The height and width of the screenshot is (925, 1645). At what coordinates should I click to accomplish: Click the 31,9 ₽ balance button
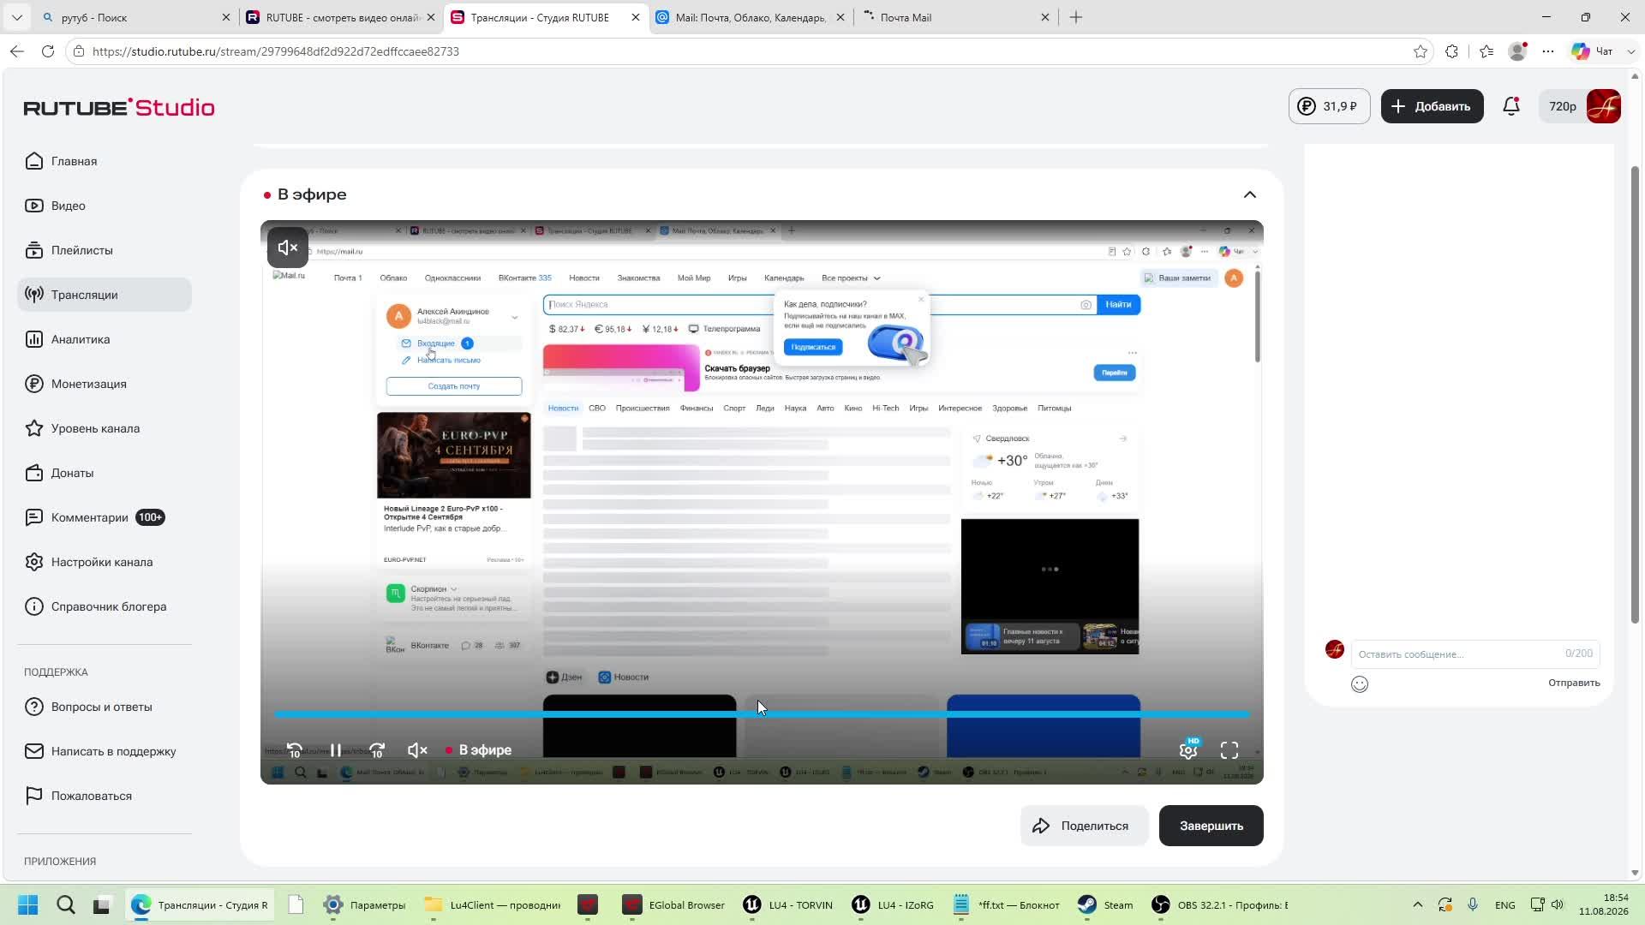1330,106
